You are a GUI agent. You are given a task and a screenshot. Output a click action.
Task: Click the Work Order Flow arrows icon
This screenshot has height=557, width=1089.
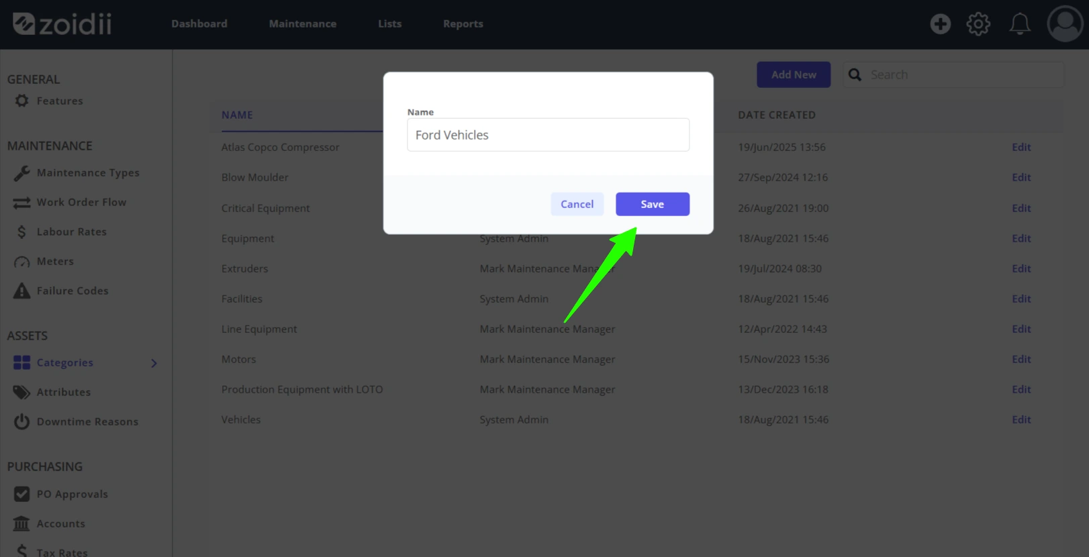(x=22, y=203)
